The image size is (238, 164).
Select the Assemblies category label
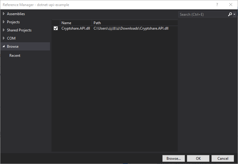(16, 14)
